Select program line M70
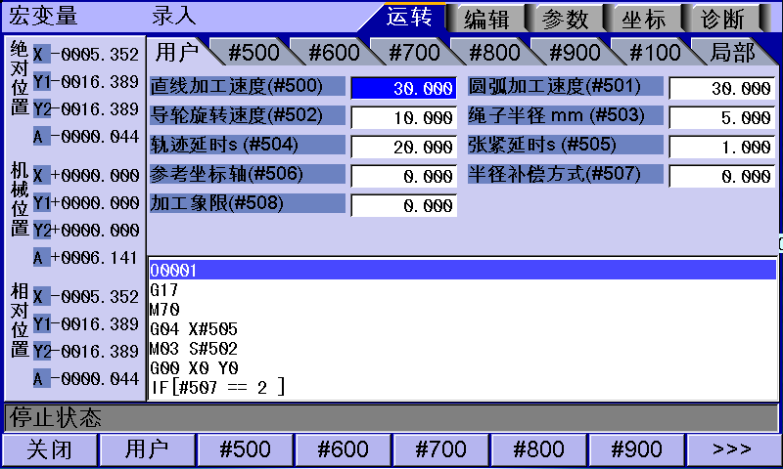The image size is (783, 469). 462,310
